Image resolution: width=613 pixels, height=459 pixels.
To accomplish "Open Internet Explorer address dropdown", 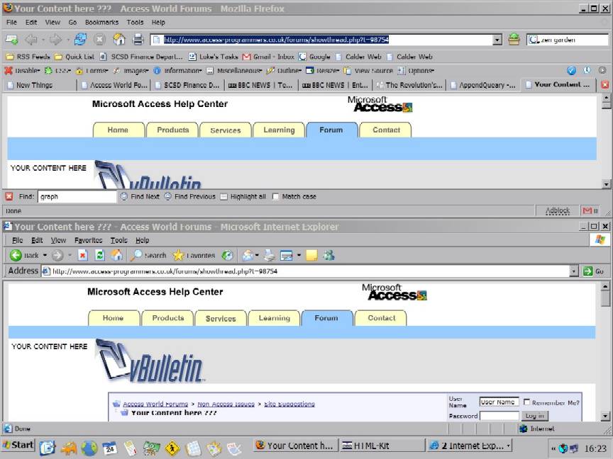I will pyautogui.click(x=573, y=271).
